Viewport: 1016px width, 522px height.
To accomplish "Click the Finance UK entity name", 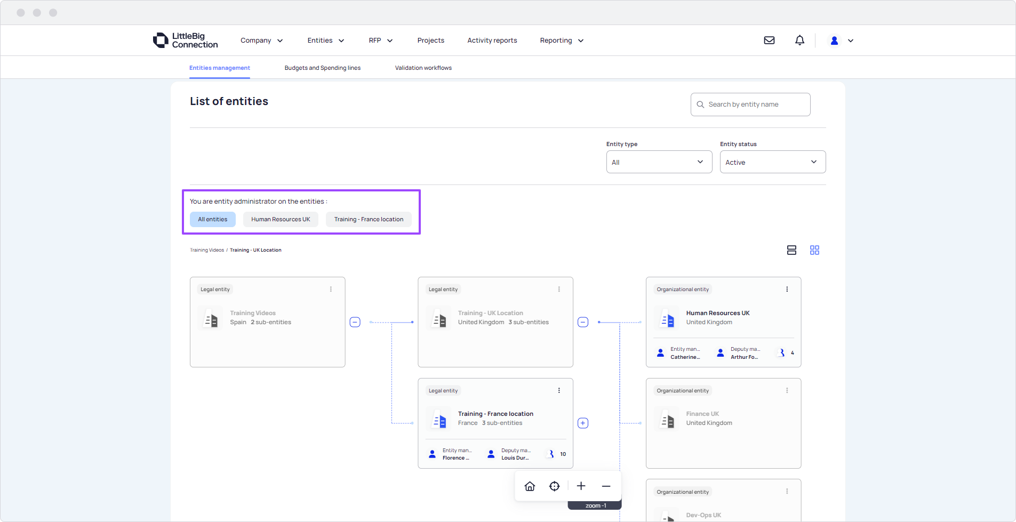I will click(x=702, y=414).
